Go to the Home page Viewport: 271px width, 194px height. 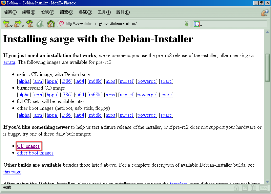click(x=51, y=24)
